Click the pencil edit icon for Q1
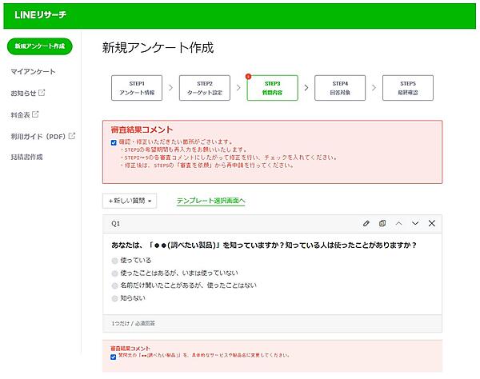This screenshot has height=379, width=480. pos(366,223)
